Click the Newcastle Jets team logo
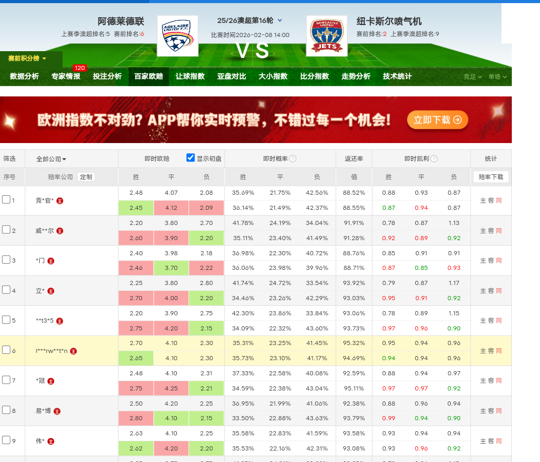Screen dimensions: 540x462 click(x=327, y=35)
